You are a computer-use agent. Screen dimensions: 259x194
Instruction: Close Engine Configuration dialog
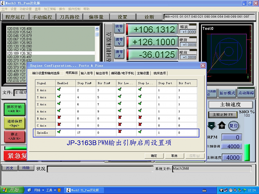203,66
